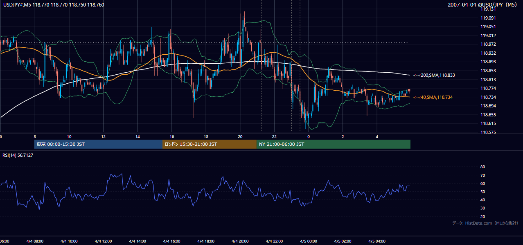Click the 4/4 08:00 time axis label
This screenshot has width=523, height=245.
[x=35, y=241]
